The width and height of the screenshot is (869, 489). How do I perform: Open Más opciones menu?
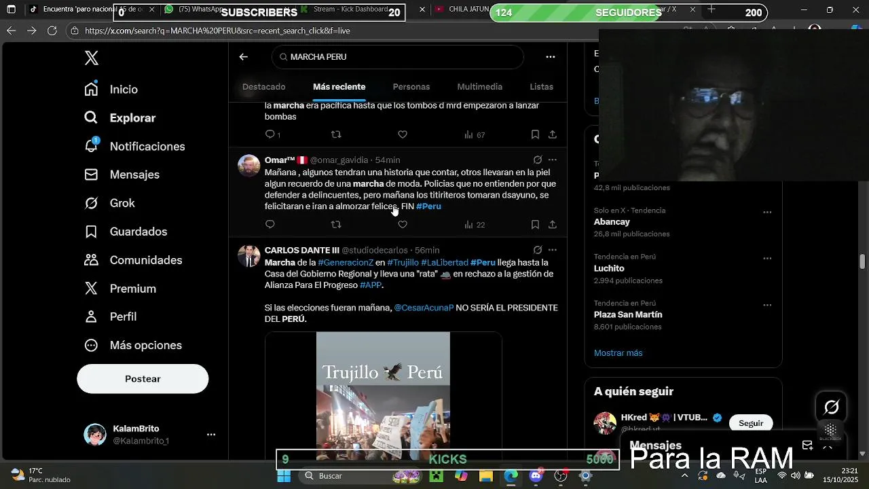133,345
